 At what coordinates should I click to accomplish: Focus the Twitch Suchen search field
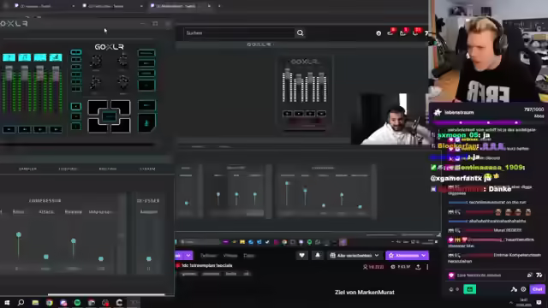point(240,33)
